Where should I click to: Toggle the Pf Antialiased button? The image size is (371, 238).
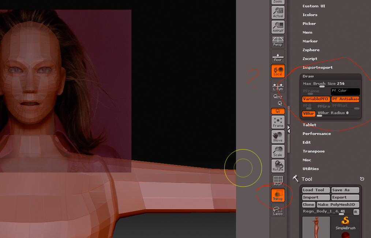tap(345, 99)
